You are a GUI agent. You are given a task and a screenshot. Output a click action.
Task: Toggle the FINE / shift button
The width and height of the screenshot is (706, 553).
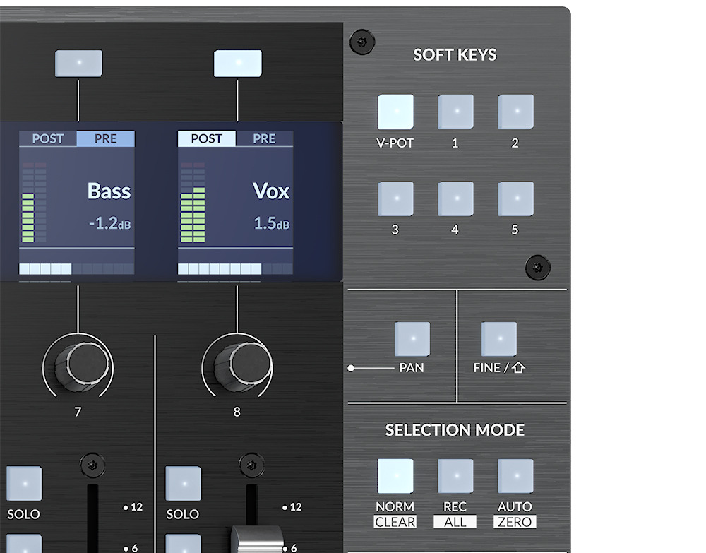click(499, 339)
